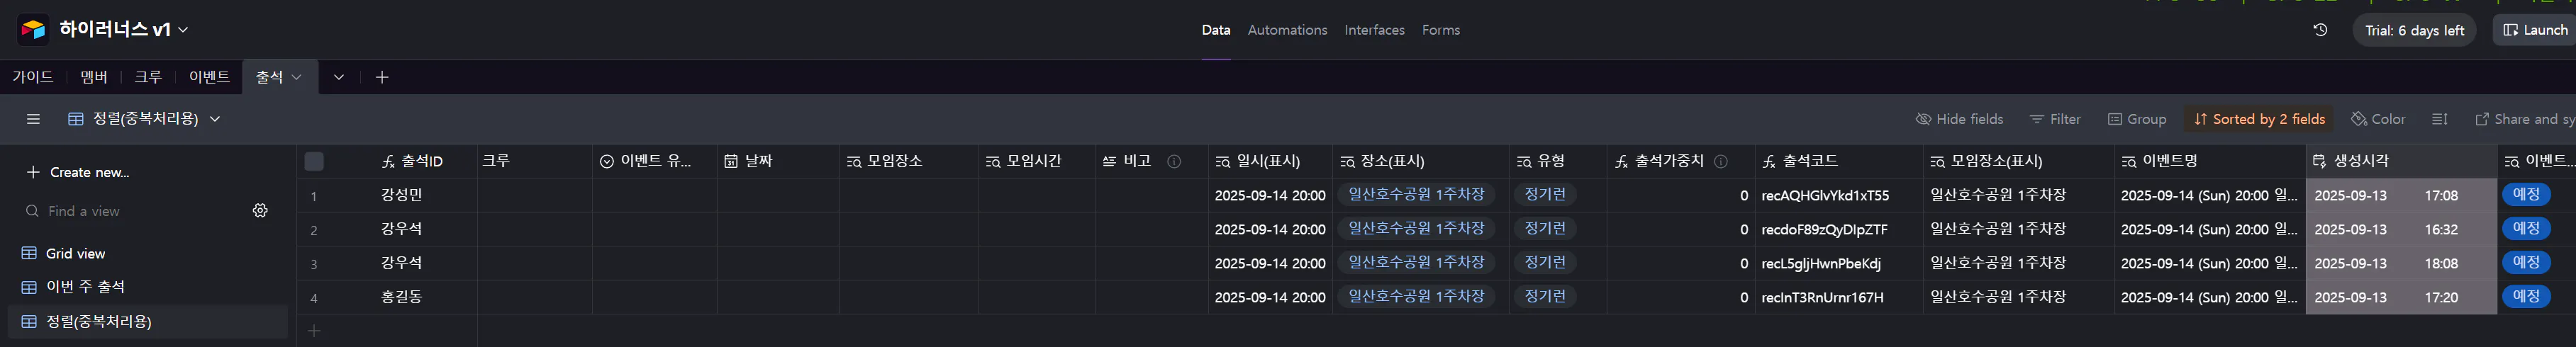Switch to the 가이드 table tab

33,77
